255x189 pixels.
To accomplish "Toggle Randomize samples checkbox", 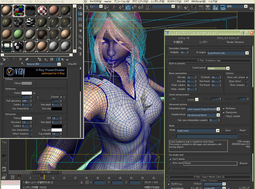I will [x=224, y=112].
